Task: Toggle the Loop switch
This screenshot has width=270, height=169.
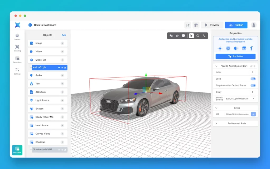Action: point(253,79)
